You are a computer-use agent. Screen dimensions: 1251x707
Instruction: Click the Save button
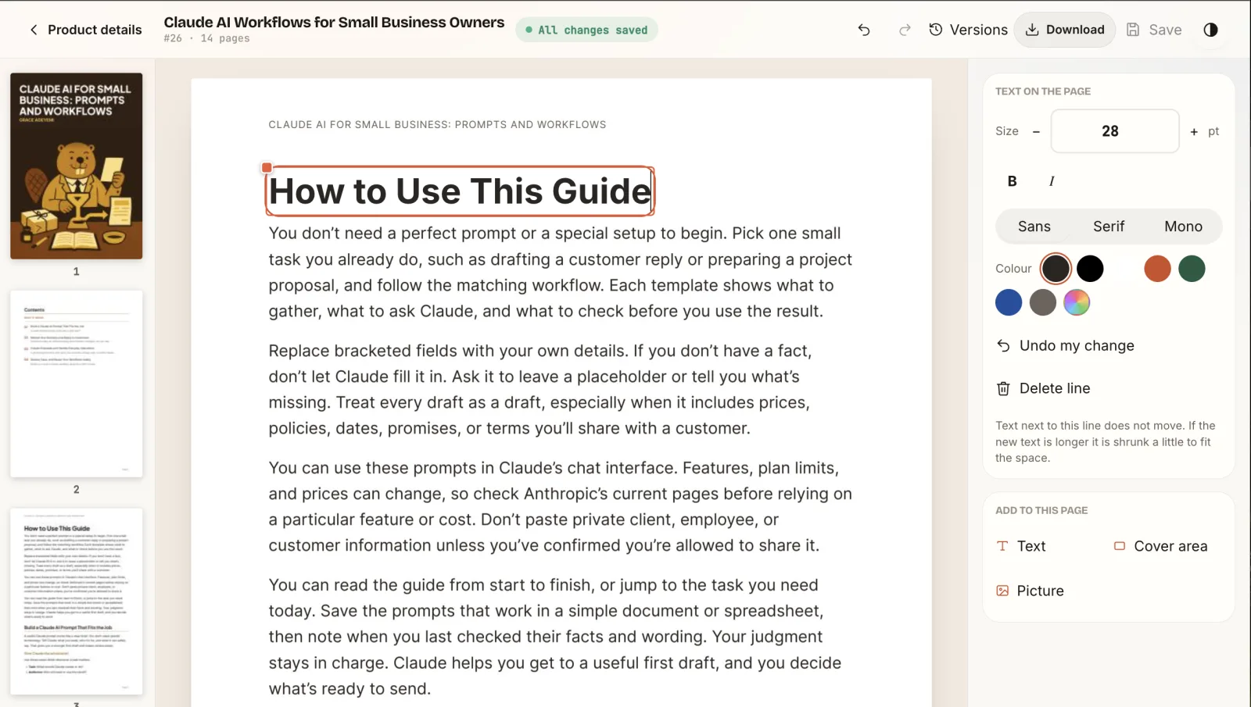[x=1154, y=30]
